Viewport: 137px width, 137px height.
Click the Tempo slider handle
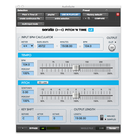click(76, 68)
